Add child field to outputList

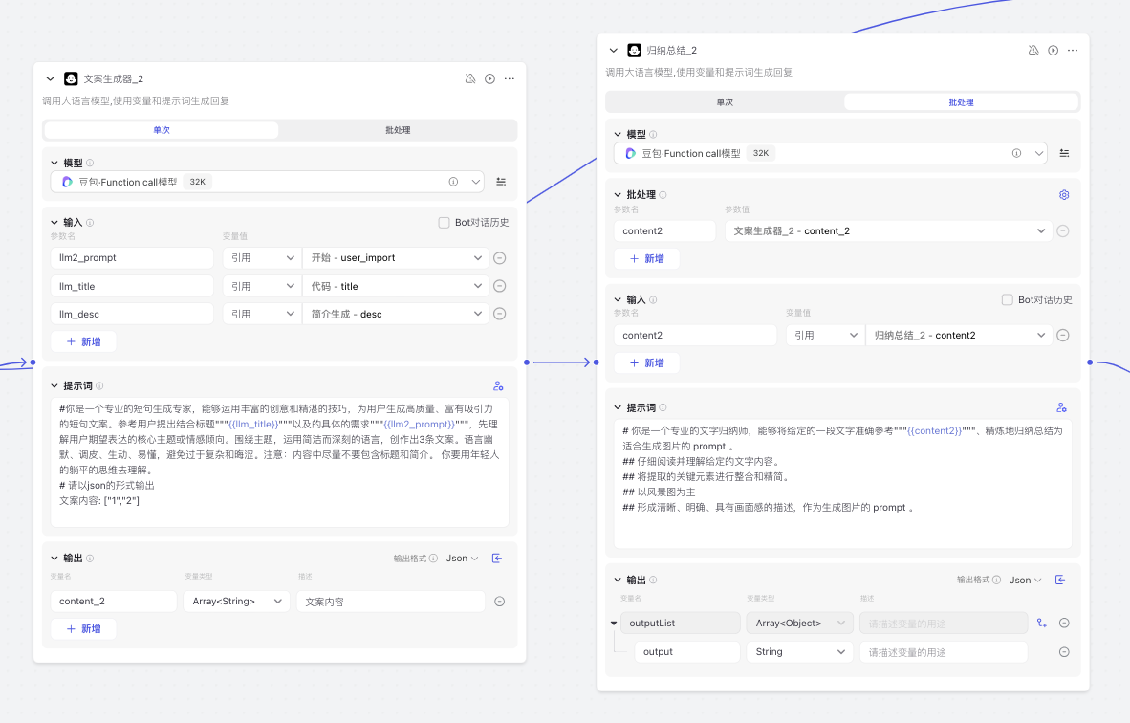click(1042, 623)
